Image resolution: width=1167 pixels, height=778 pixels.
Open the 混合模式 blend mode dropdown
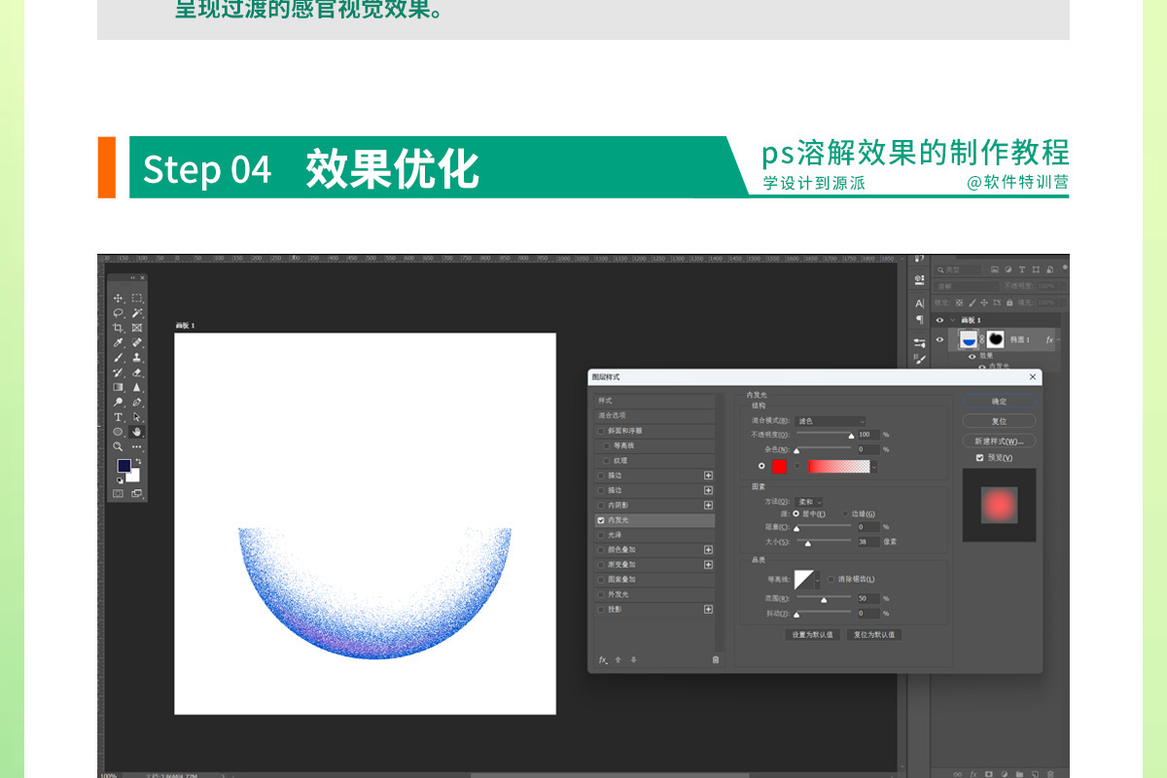pyautogui.click(x=831, y=421)
